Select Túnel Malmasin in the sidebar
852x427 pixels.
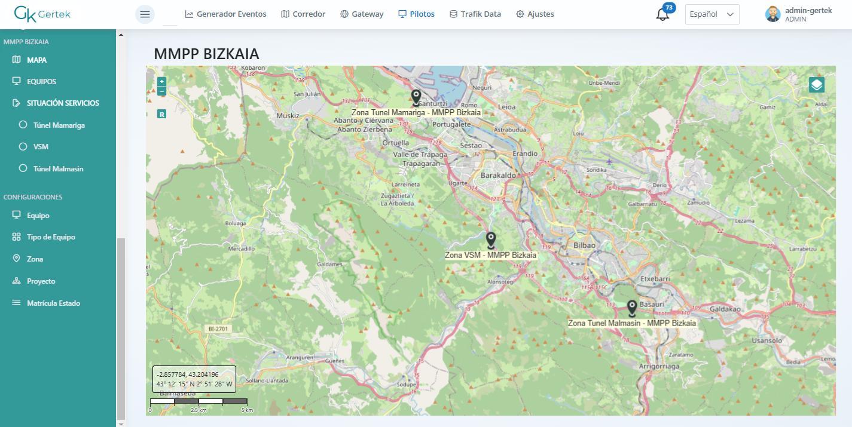[58, 168]
